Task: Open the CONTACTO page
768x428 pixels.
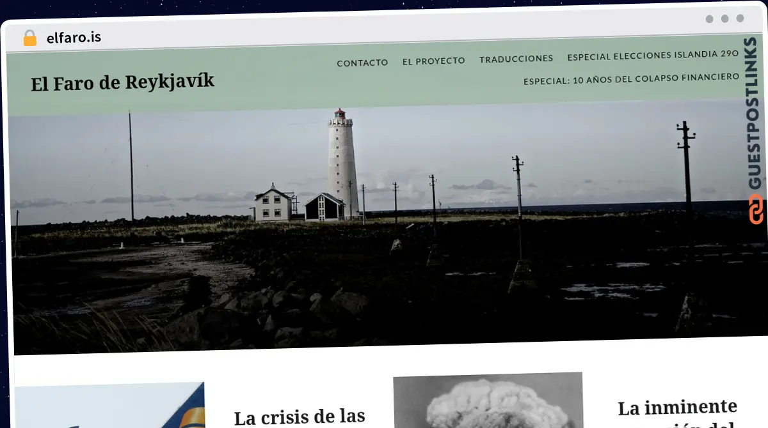Action: click(x=362, y=63)
